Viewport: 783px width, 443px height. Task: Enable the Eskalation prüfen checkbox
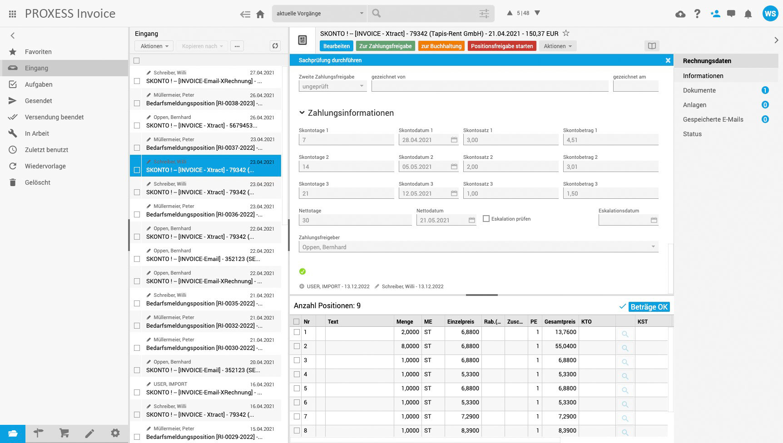point(486,219)
